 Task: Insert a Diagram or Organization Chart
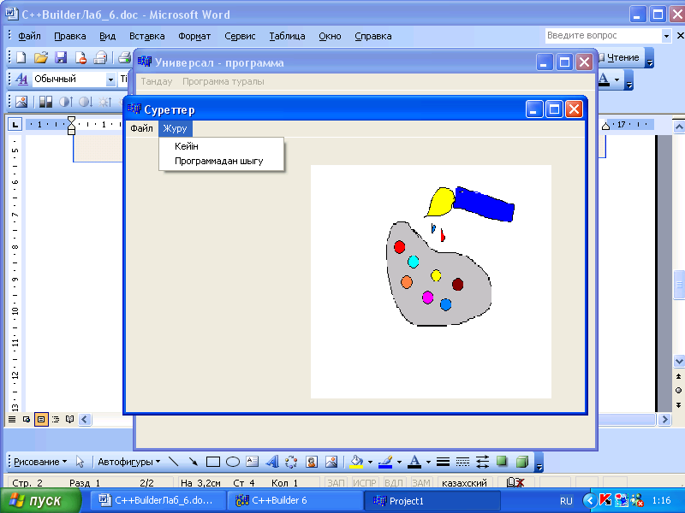click(291, 462)
